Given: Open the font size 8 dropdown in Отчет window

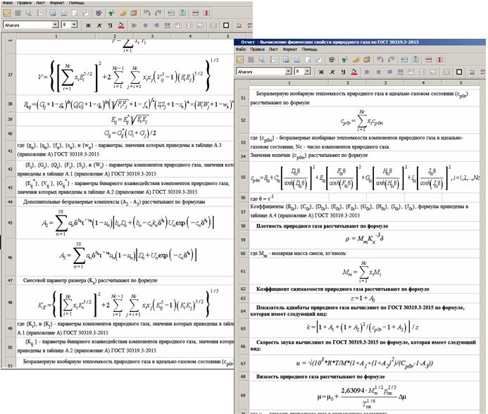Looking at the screenshot, I should 307,70.
